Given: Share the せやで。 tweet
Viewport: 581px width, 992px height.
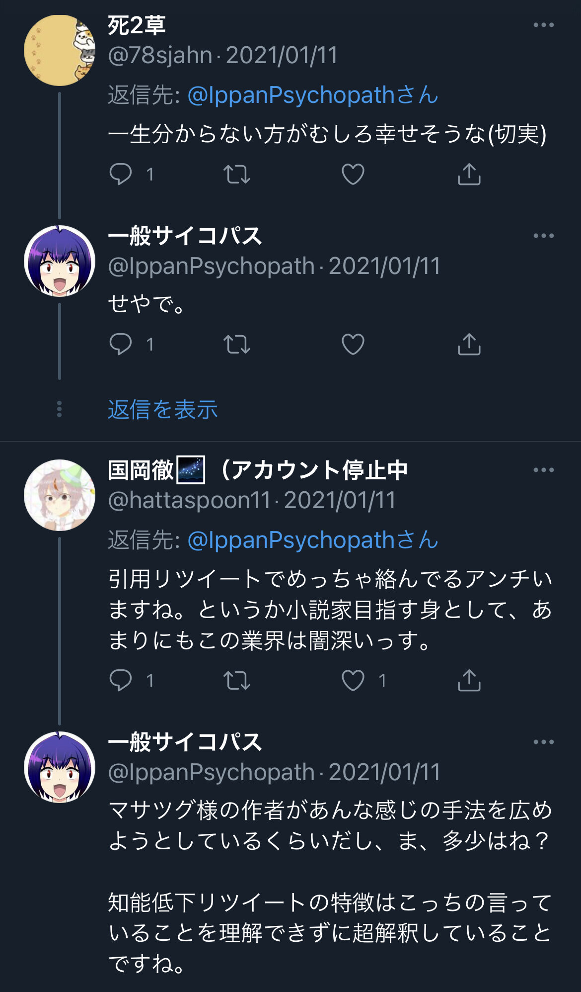Looking at the screenshot, I should [469, 344].
